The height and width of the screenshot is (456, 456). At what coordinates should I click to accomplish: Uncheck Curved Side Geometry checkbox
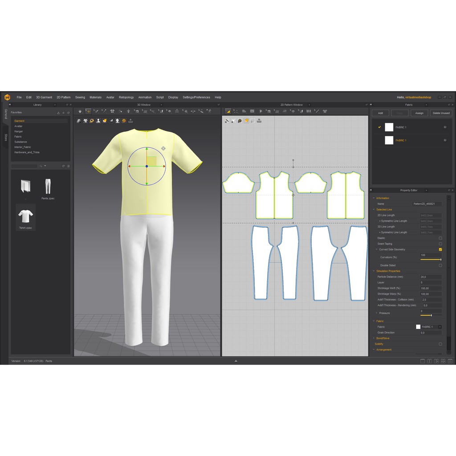pos(440,249)
